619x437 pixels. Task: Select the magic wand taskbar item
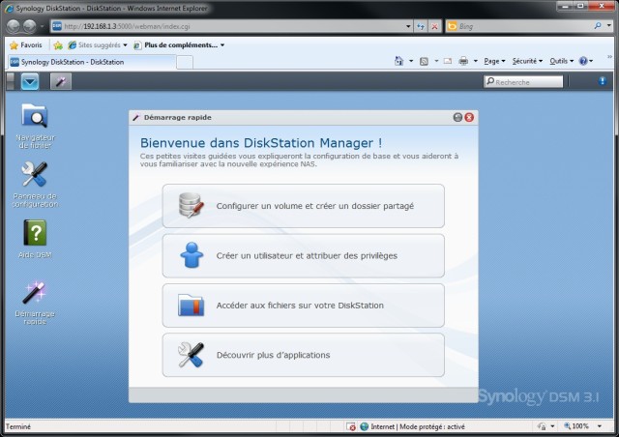[60, 82]
